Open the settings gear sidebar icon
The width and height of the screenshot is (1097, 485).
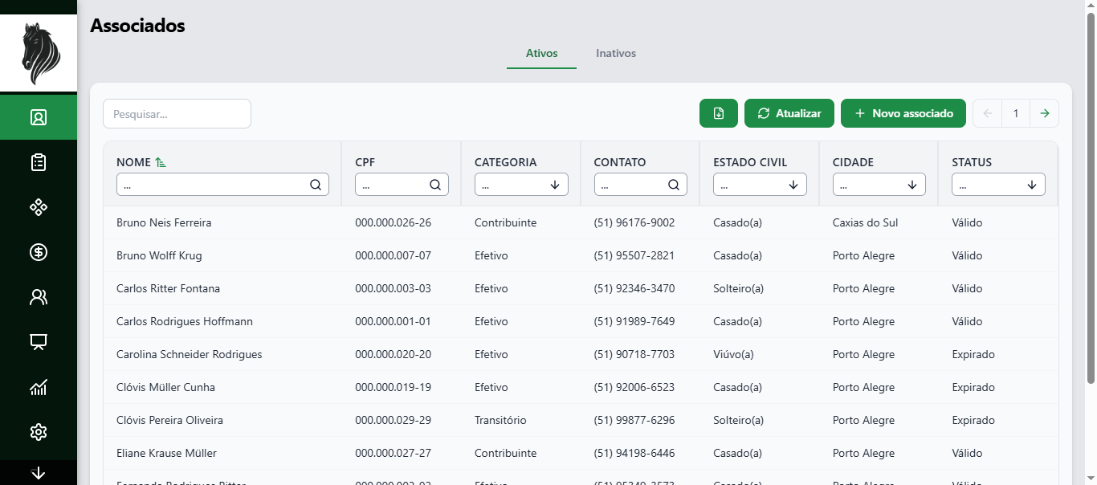39,432
